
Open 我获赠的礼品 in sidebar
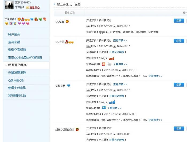[17, 96]
